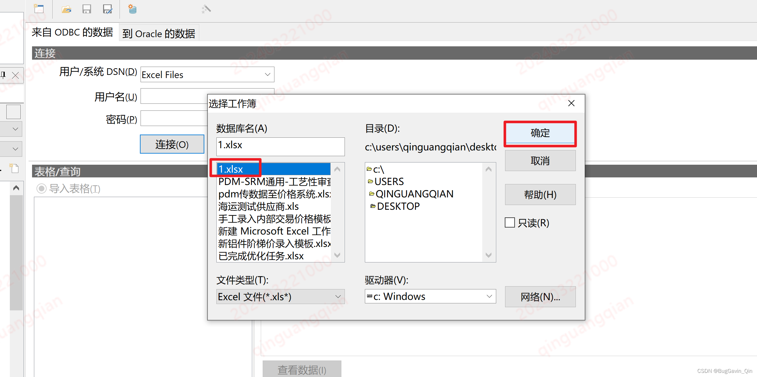Click the 查看数据 button
This screenshot has height=377, width=757.
tap(302, 369)
